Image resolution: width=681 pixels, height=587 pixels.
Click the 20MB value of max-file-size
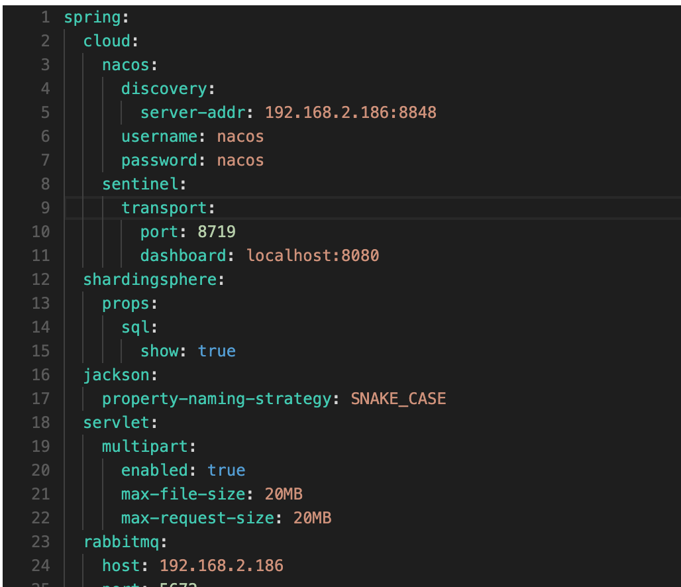click(284, 494)
